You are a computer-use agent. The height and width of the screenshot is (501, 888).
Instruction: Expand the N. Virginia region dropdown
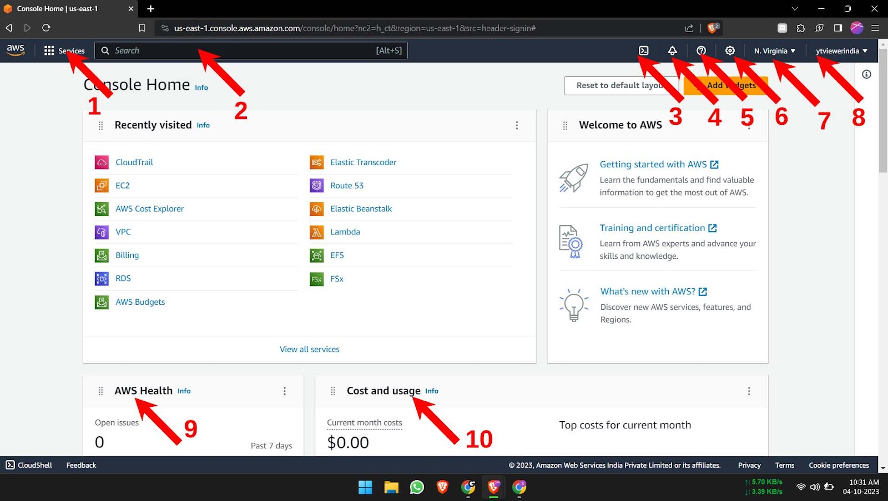pyautogui.click(x=775, y=50)
